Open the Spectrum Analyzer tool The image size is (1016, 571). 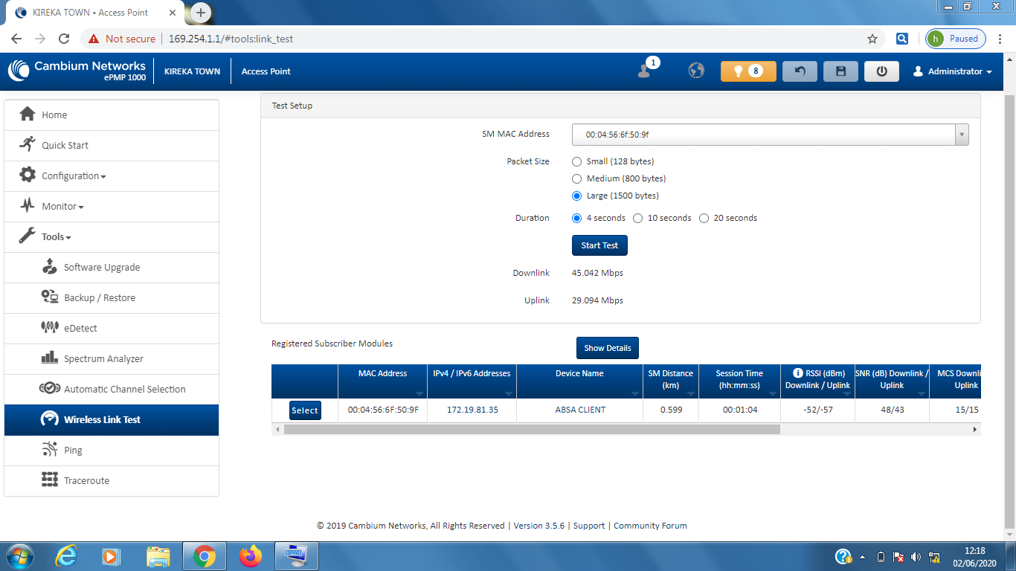coord(103,359)
